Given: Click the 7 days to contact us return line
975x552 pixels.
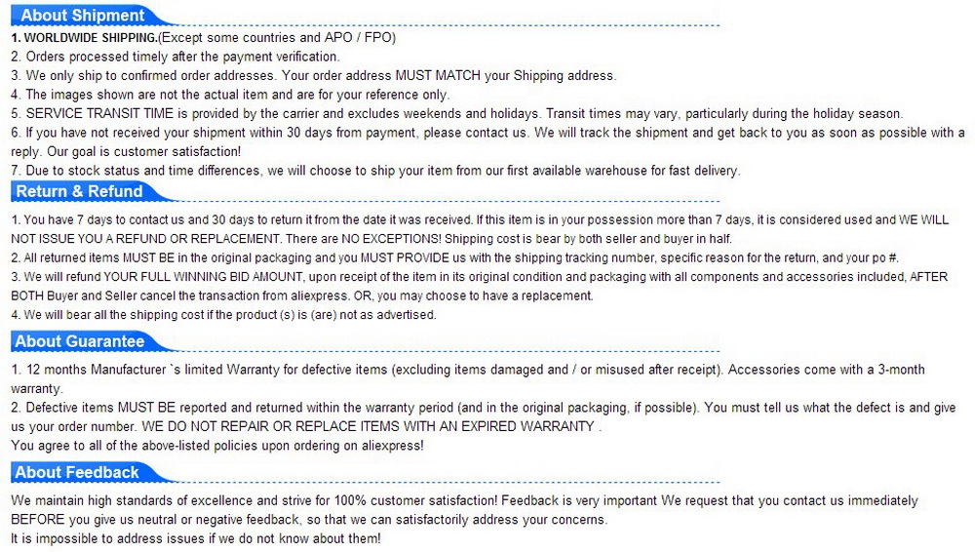Looking at the screenshot, I should tap(478, 220).
